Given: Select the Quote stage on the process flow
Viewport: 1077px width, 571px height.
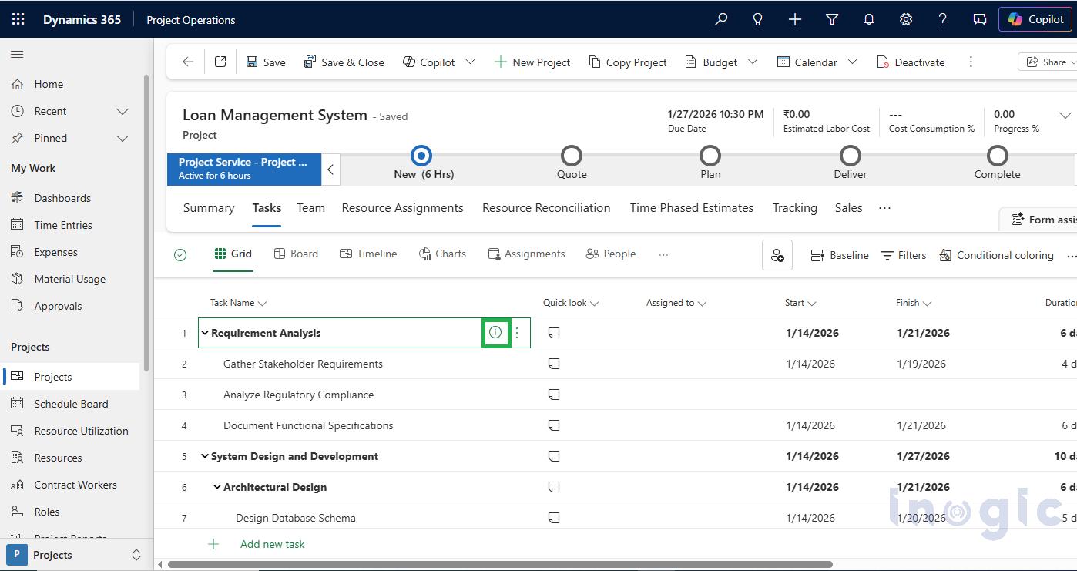Looking at the screenshot, I should (x=572, y=154).
